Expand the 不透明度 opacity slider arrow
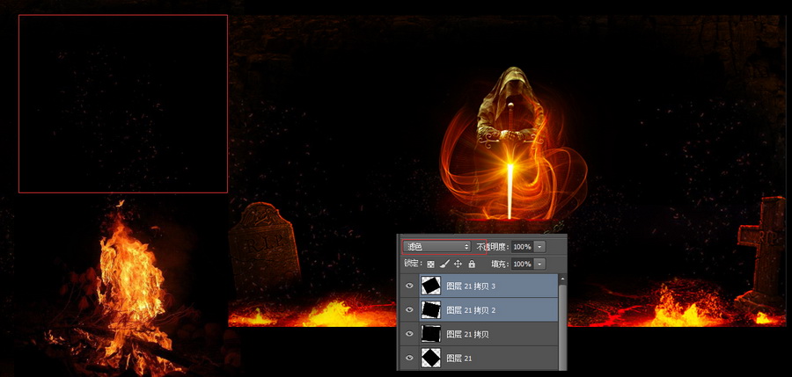The image size is (792, 377). [x=539, y=247]
